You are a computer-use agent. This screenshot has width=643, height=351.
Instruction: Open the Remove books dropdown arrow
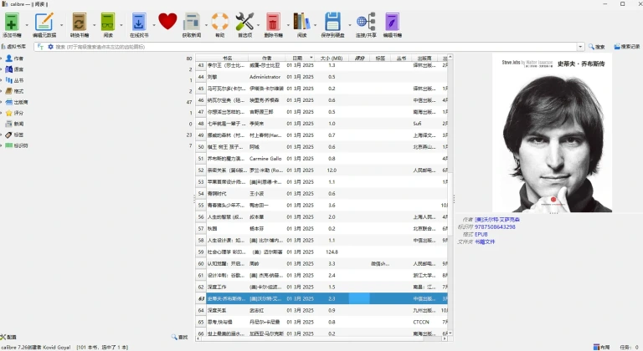pos(288,25)
